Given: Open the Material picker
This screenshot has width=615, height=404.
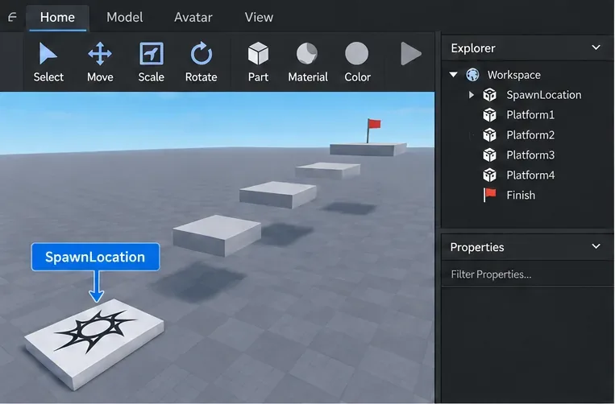Looking at the screenshot, I should [x=308, y=62].
